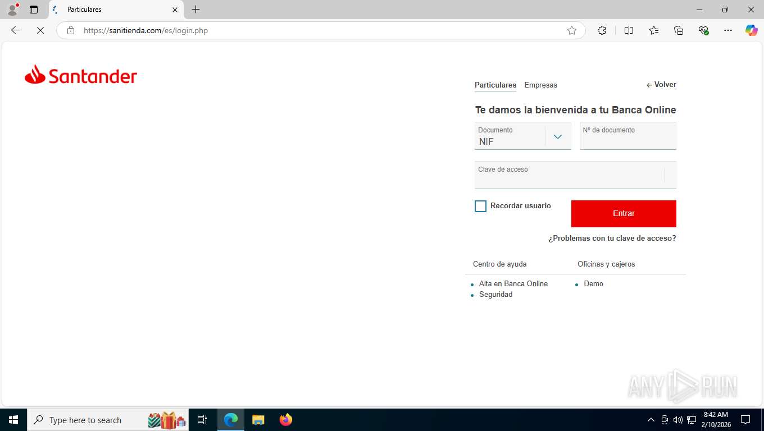Switch to the Particulares tab
764x431 pixels.
pyautogui.click(x=495, y=85)
